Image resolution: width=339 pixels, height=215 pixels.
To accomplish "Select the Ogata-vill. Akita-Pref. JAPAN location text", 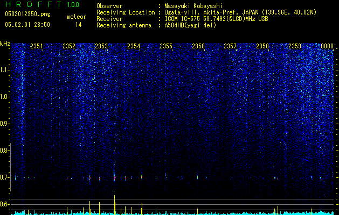I will [x=240, y=12].
